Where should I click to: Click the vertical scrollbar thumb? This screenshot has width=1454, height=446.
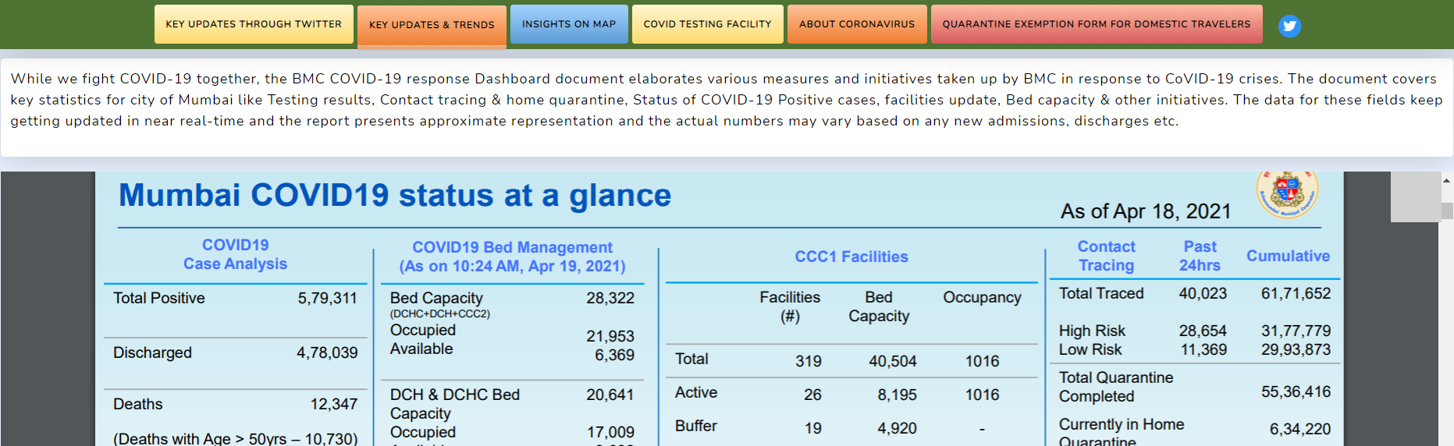1447,211
